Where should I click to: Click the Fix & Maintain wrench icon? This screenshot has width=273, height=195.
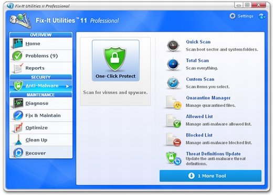(18, 115)
